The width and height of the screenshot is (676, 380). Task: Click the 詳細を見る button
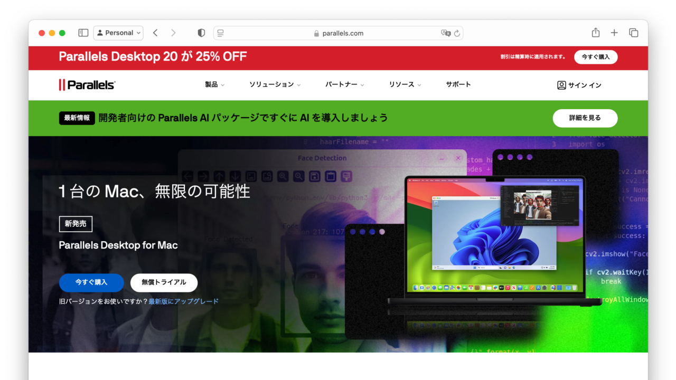point(585,118)
